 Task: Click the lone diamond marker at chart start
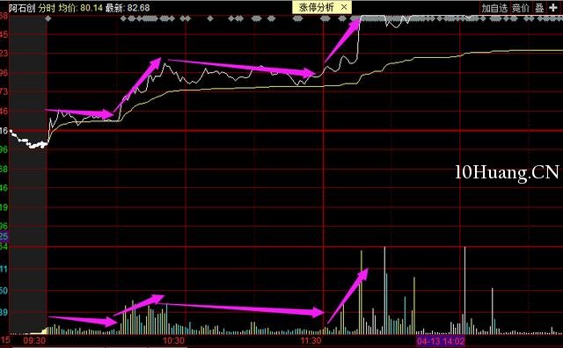[48, 18]
